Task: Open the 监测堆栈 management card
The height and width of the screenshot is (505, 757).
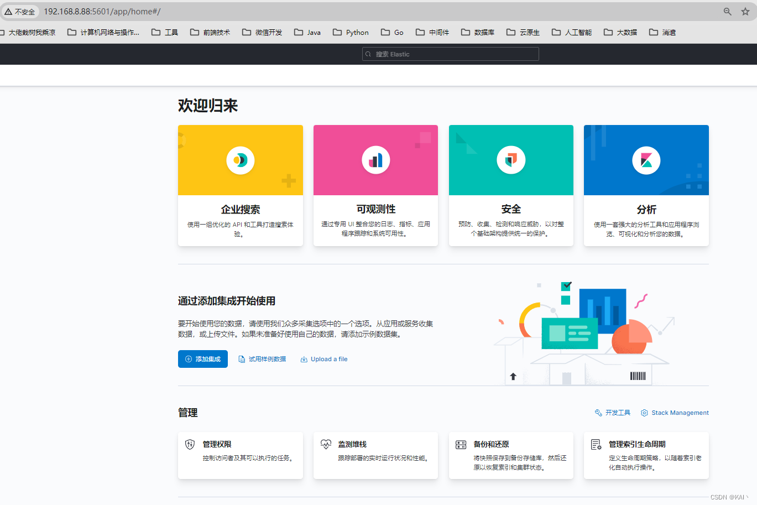Action: pyautogui.click(x=376, y=455)
